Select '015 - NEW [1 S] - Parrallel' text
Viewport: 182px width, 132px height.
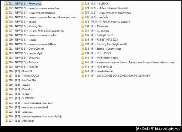pos(23,67)
